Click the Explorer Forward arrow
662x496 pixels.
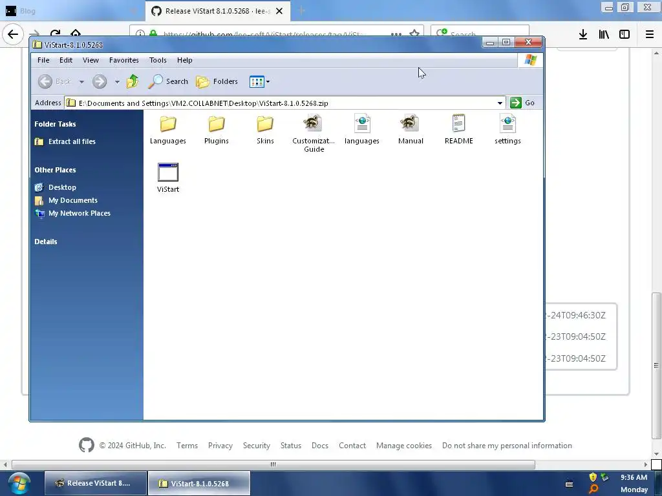pos(100,81)
